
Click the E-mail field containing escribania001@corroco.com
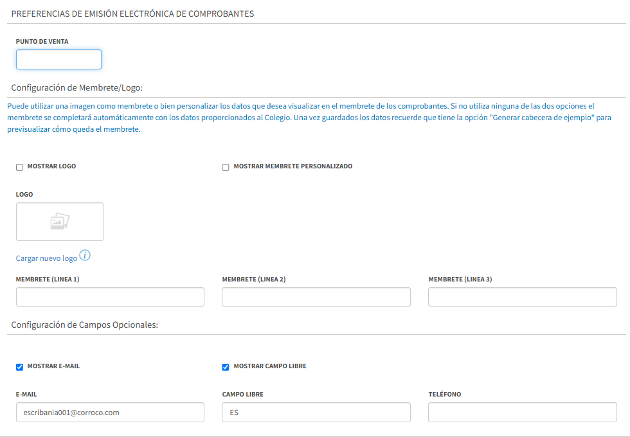click(x=110, y=412)
